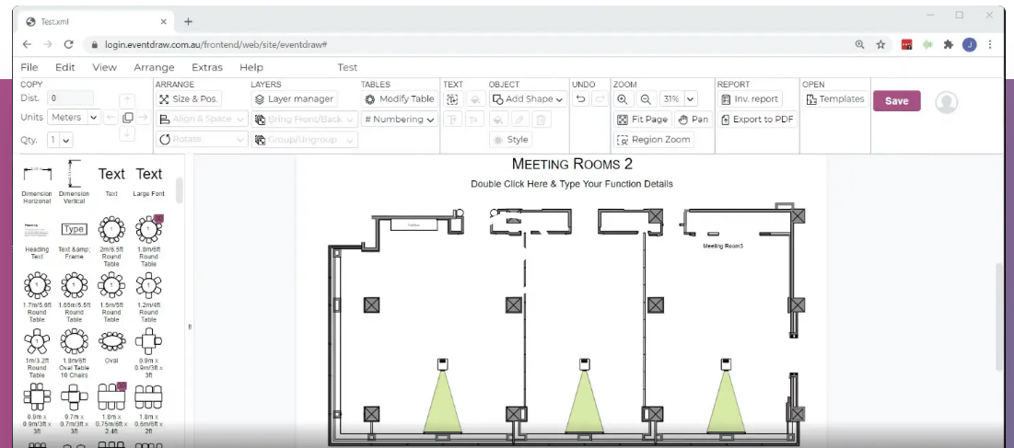Image resolution: width=1014 pixels, height=448 pixels.
Task: Click the browser address bar
Action: pos(466,44)
